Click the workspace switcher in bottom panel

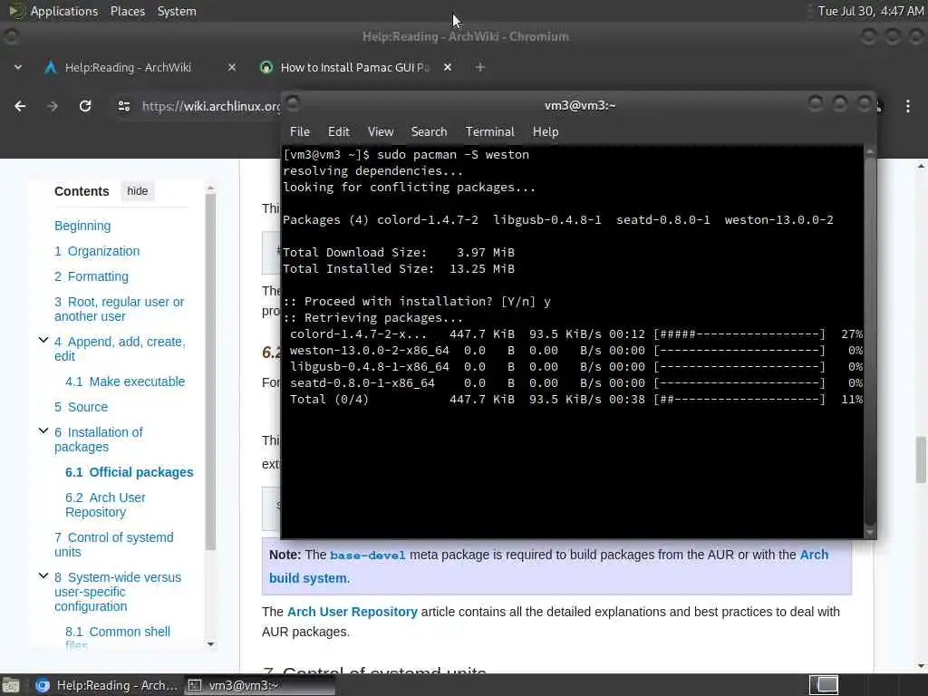click(x=824, y=685)
